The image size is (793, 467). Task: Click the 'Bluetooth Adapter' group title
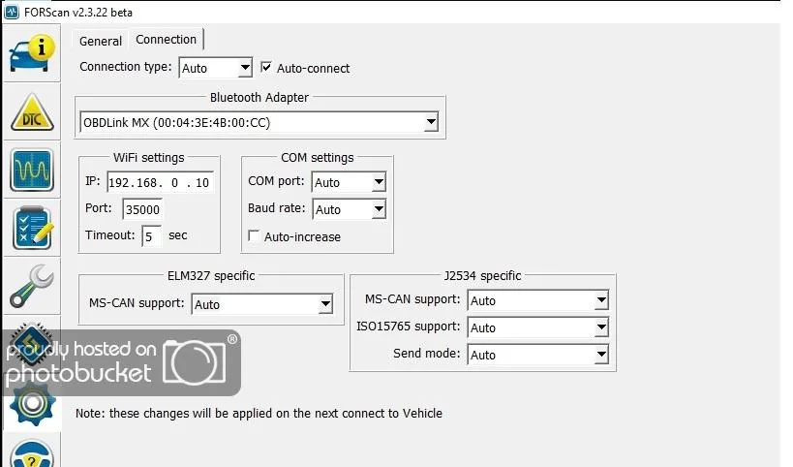259,97
